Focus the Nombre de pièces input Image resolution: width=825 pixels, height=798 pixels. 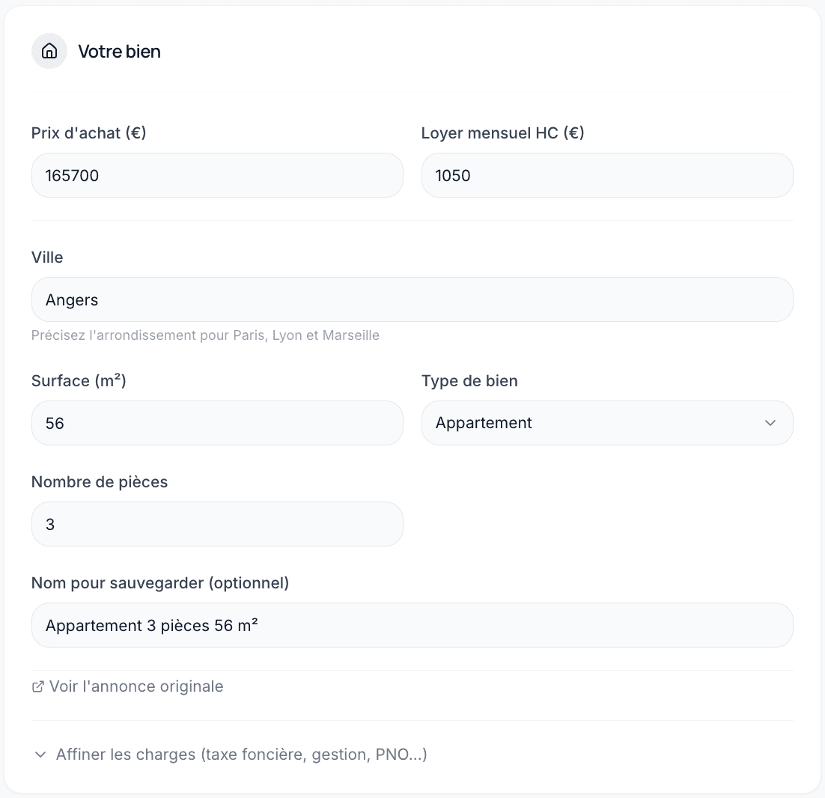pos(217,524)
